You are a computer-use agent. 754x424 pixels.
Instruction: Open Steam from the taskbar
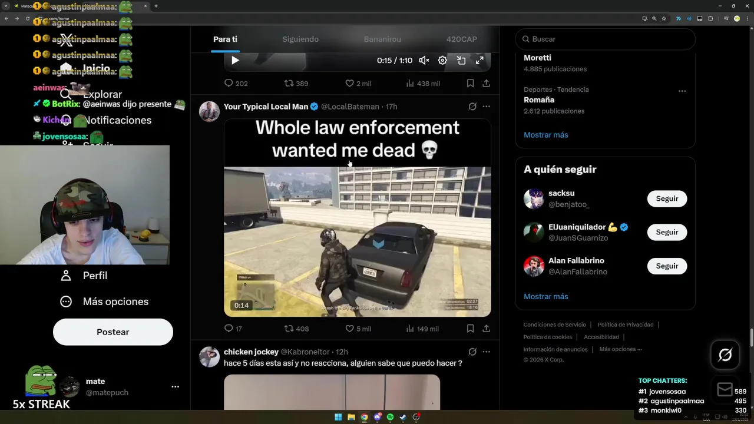click(x=403, y=418)
